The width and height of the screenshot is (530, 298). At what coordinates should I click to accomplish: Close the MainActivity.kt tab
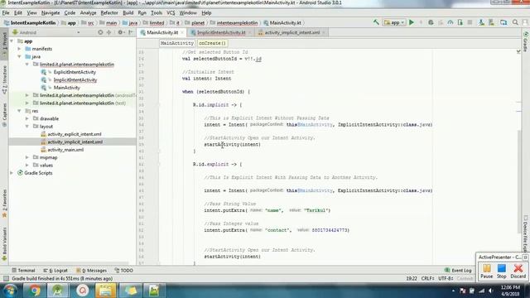pos(182,32)
